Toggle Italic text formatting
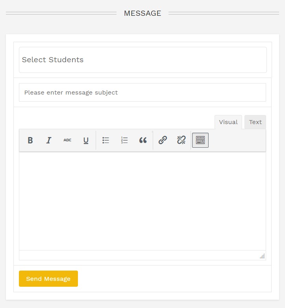Screen dimensions: 285x308 (49, 140)
